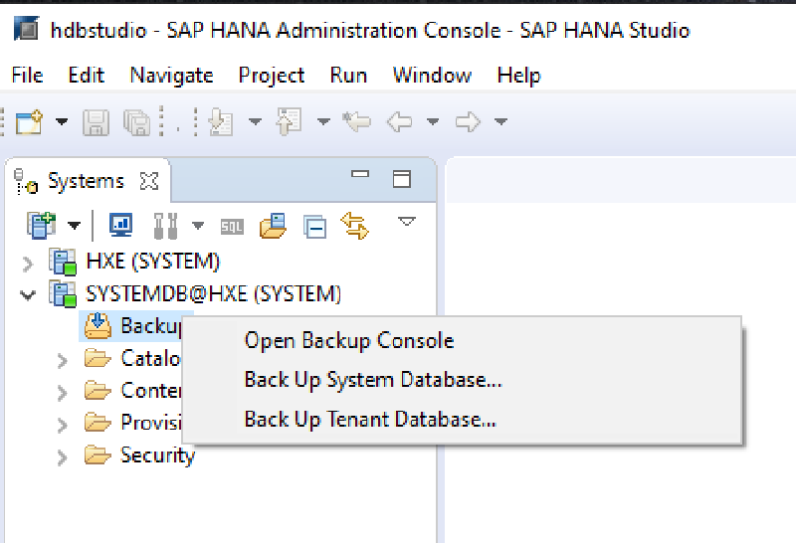Open the Window menu
Screen dimensions: 796x543
pos(432,76)
